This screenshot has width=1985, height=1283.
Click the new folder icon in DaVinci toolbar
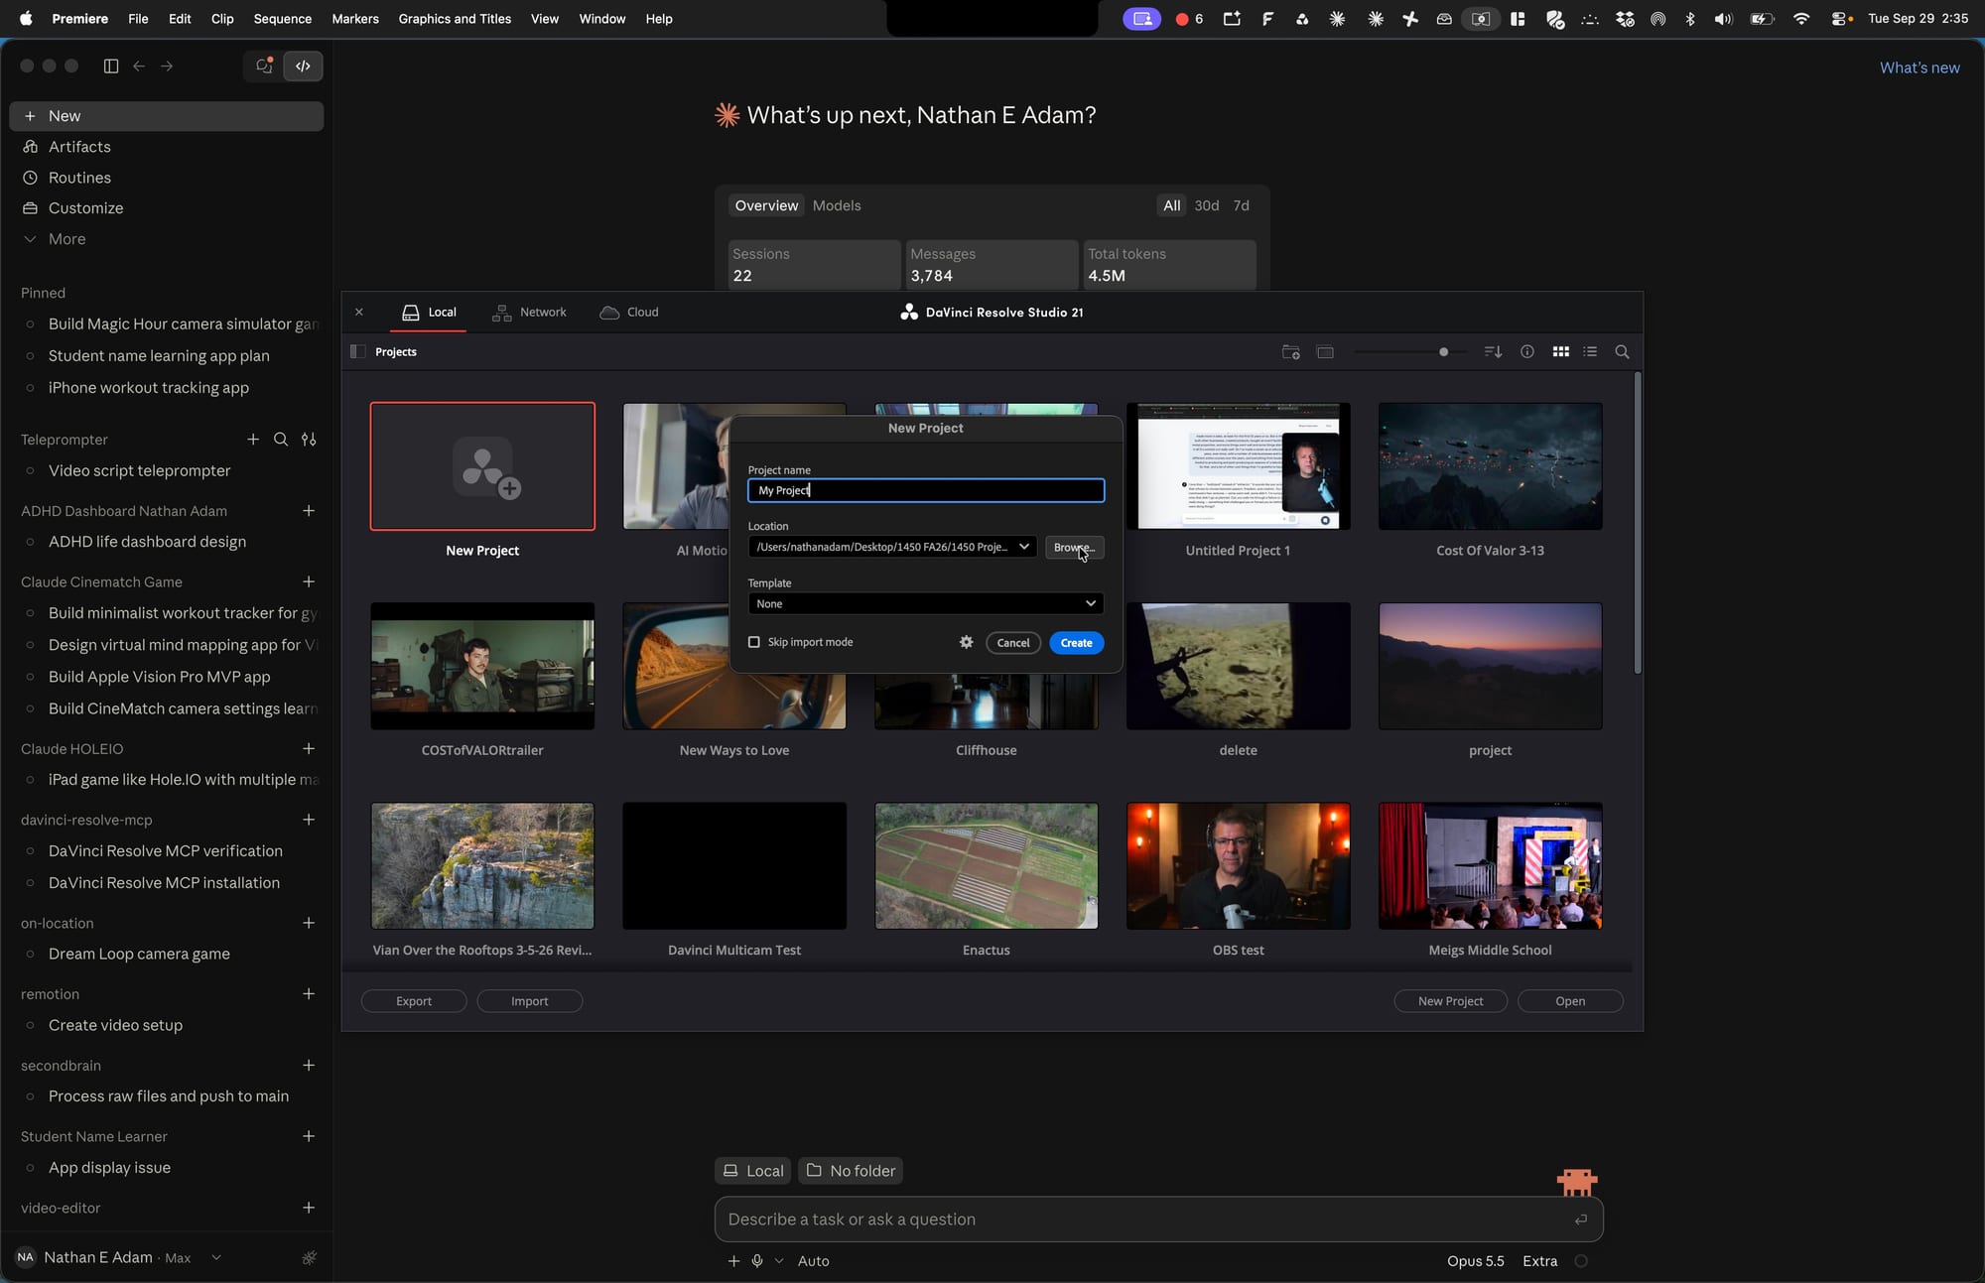pos(1290,352)
